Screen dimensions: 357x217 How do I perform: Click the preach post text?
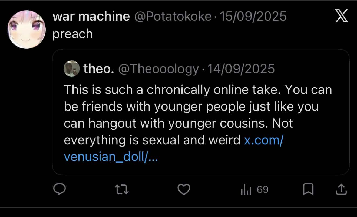[x=72, y=34]
